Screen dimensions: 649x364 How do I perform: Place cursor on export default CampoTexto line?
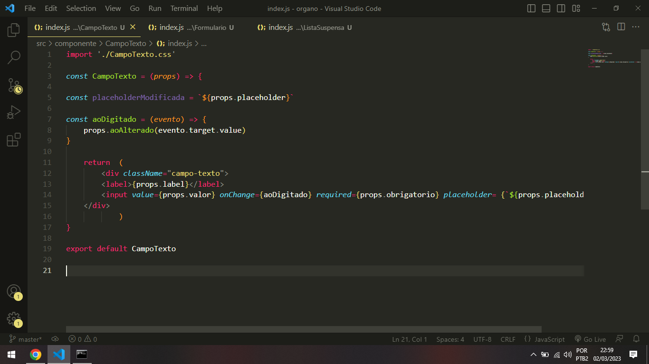click(x=121, y=249)
